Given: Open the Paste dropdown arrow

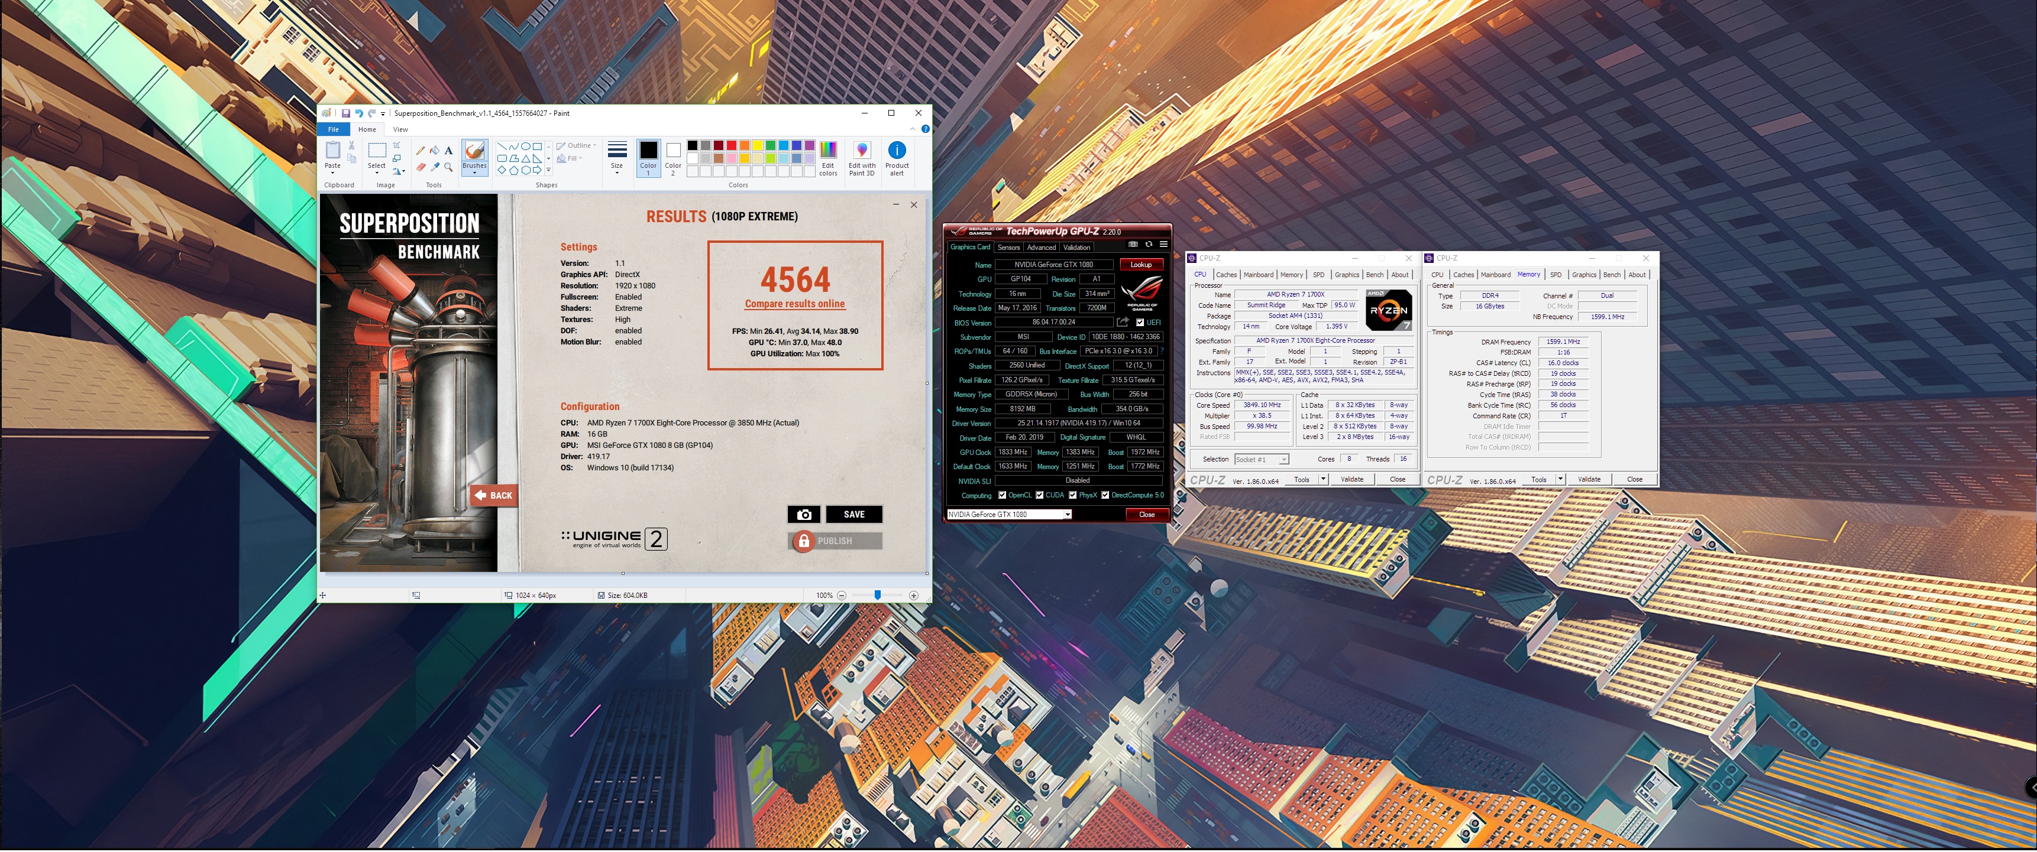Looking at the screenshot, I should coord(333,173).
